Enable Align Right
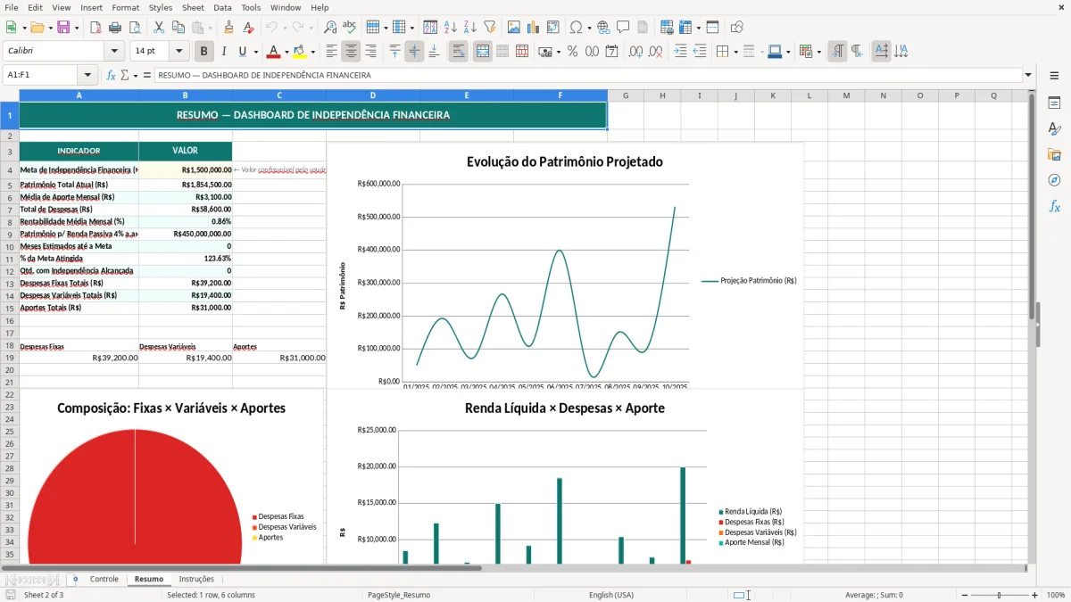This screenshot has width=1071, height=602. click(x=370, y=52)
